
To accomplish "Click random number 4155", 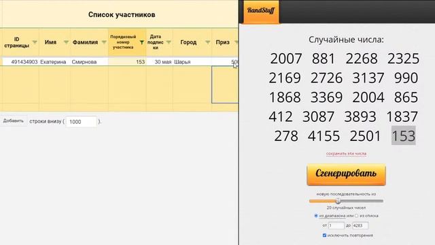I will coord(324,136).
